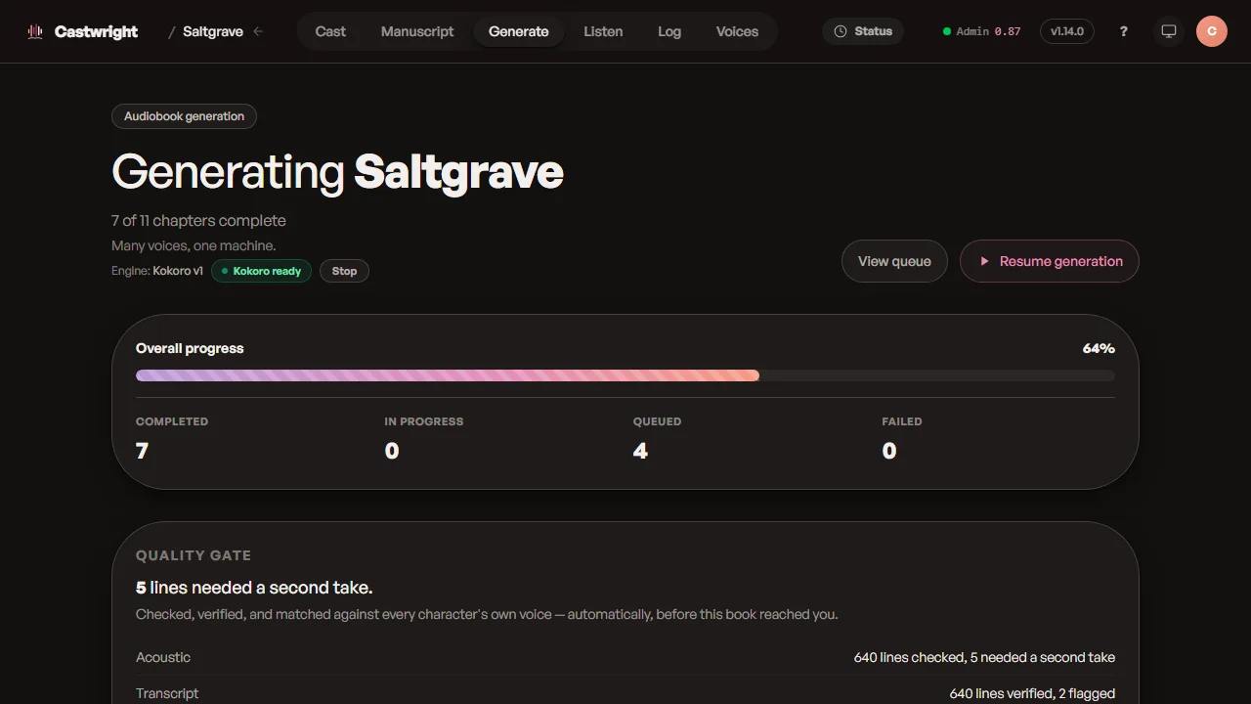This screenshot has height=704, width=1251.
Task: Click the v1.14.0 version badge
Action: [1067, 31]
